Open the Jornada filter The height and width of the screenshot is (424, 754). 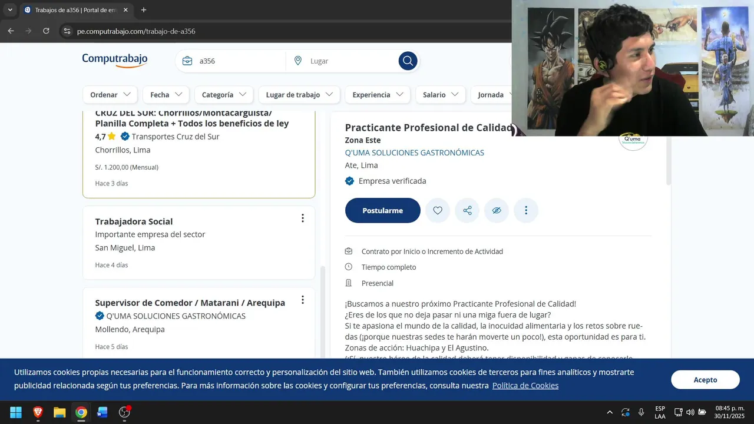click(491, 95)
